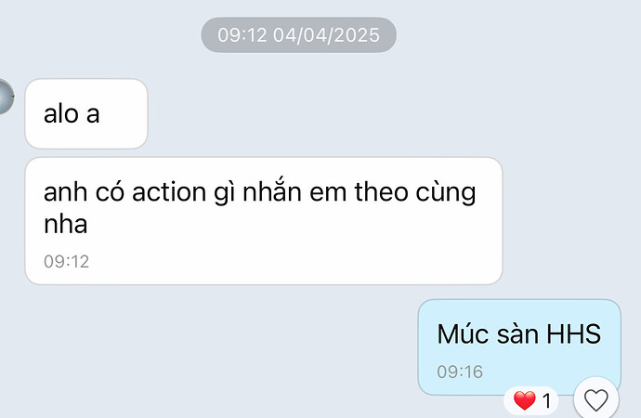Open the sender's avatar picture
The width and height of the screenshot is (641, 418).
point(6,97)
